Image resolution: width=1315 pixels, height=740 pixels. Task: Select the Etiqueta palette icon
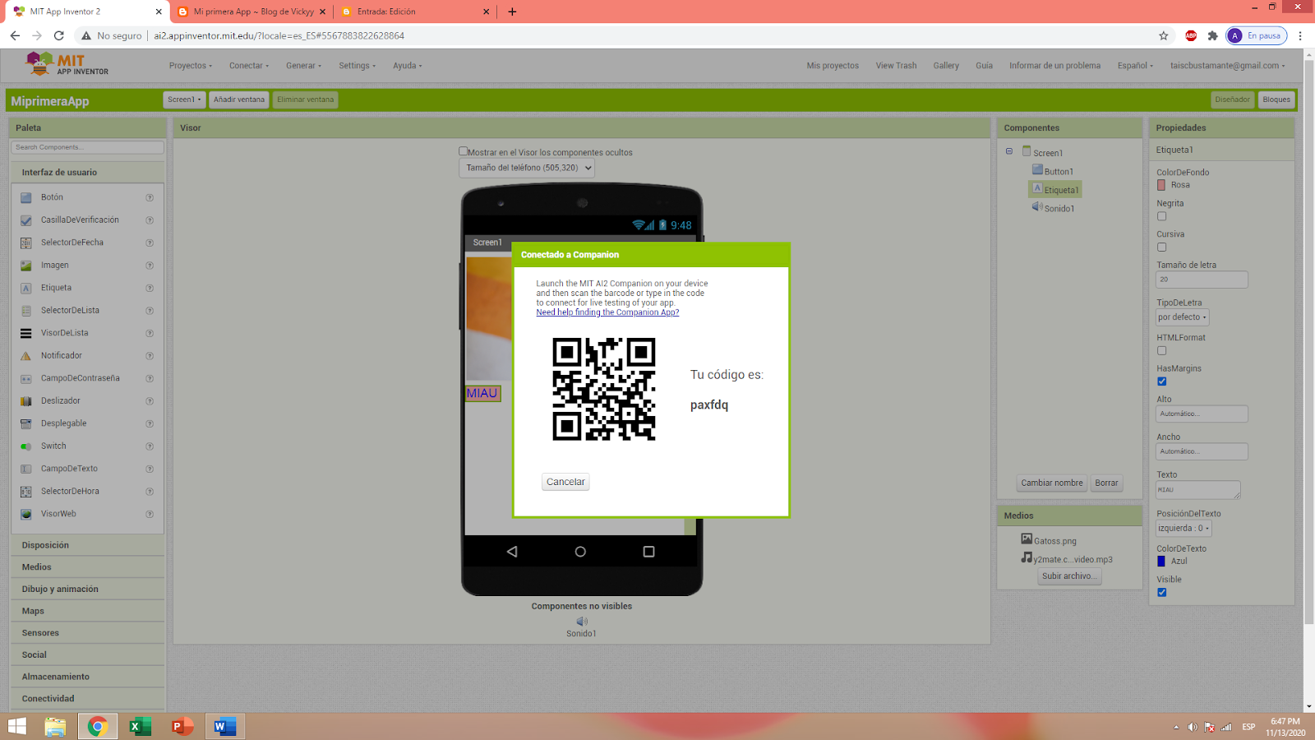coord(26,288)
